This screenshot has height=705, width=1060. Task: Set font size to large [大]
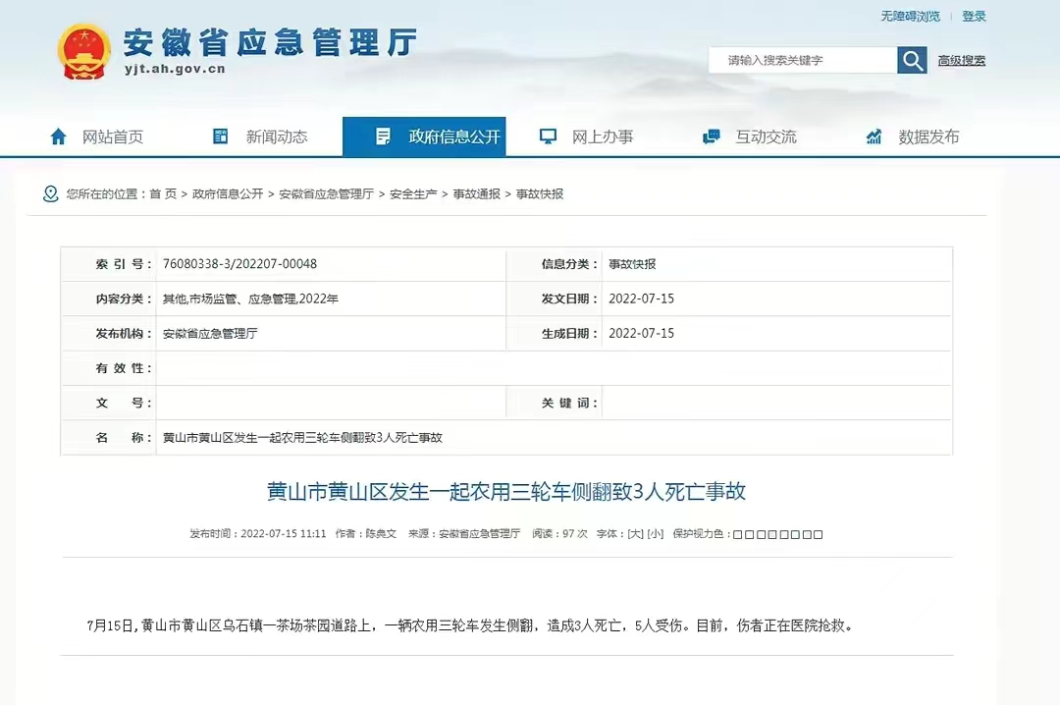tap(635, 534)
